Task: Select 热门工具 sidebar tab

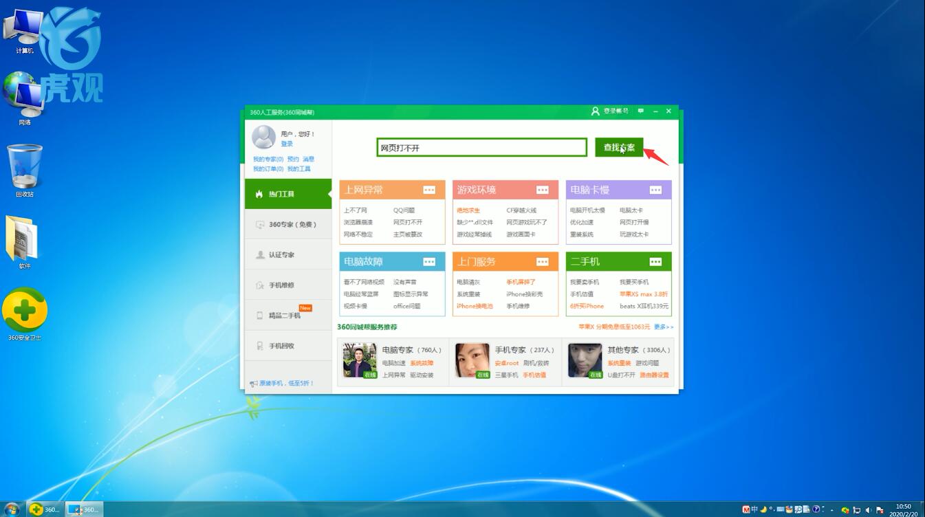Action: point(288,194)
